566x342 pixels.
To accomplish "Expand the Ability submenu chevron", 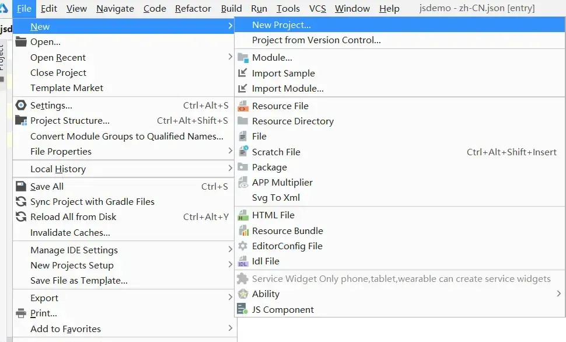I will (x=558, y=294).
